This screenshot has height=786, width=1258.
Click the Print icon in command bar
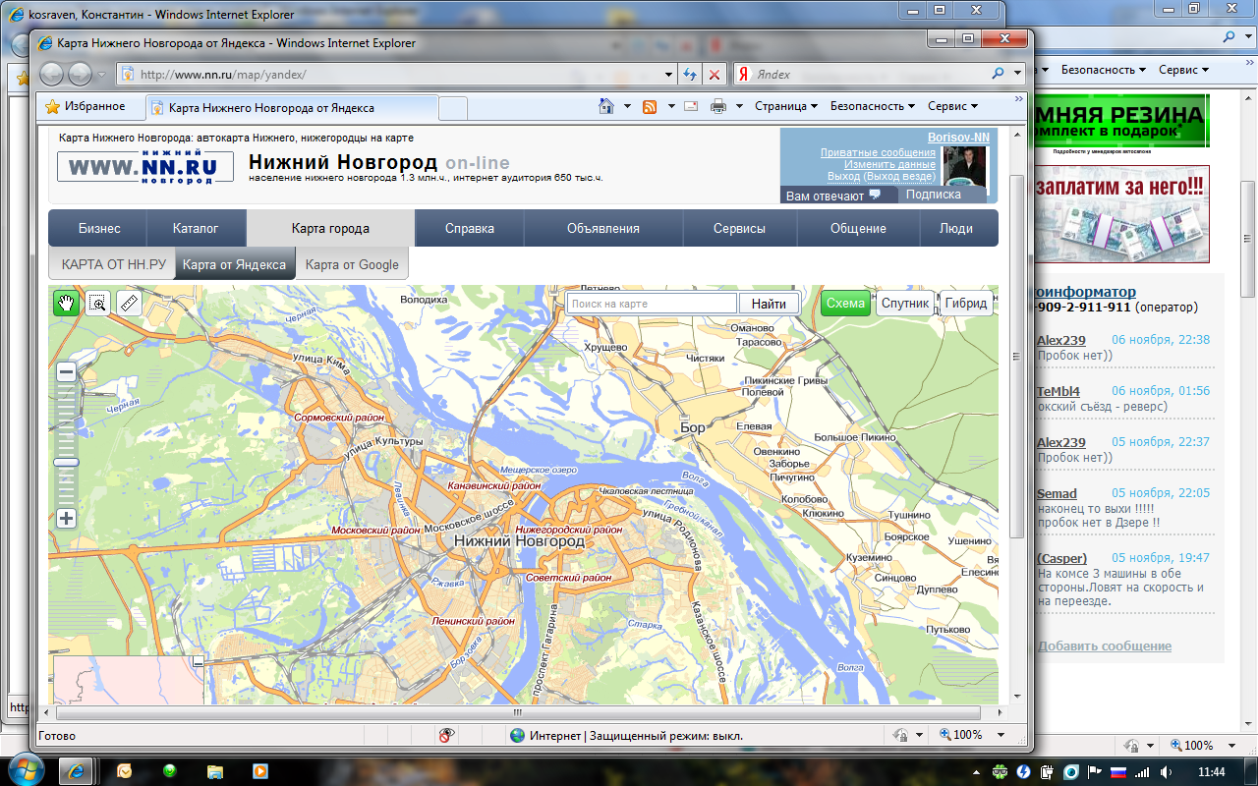tap(718, 106)
